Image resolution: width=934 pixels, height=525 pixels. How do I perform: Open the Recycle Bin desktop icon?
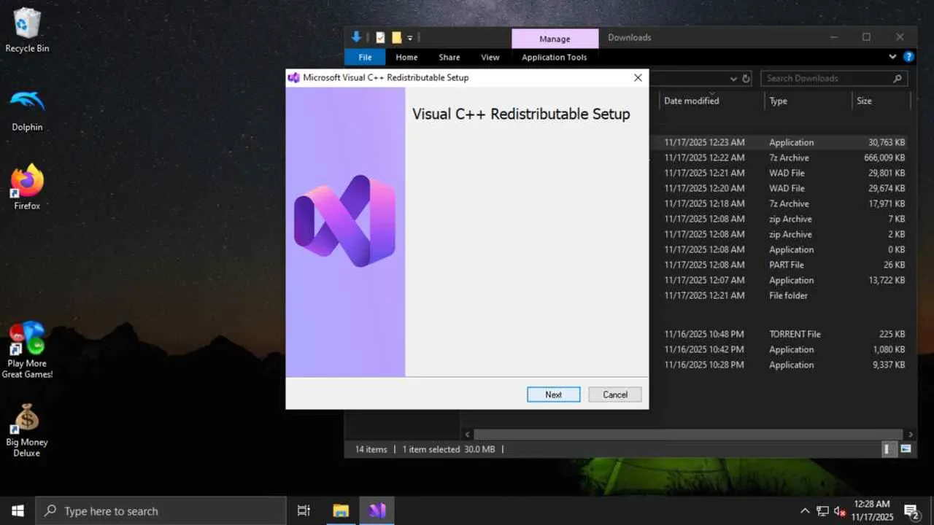click(27, 31)
